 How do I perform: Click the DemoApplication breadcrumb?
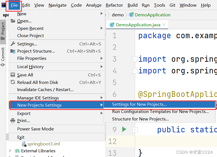153,15
